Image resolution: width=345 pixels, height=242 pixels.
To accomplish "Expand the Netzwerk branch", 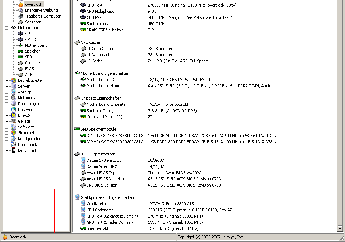I will pyautogui.click(x=7, y=110).
